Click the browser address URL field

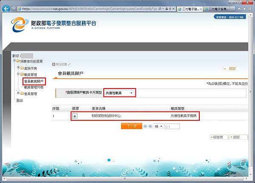pyautogui.click(x=89, y=9)
